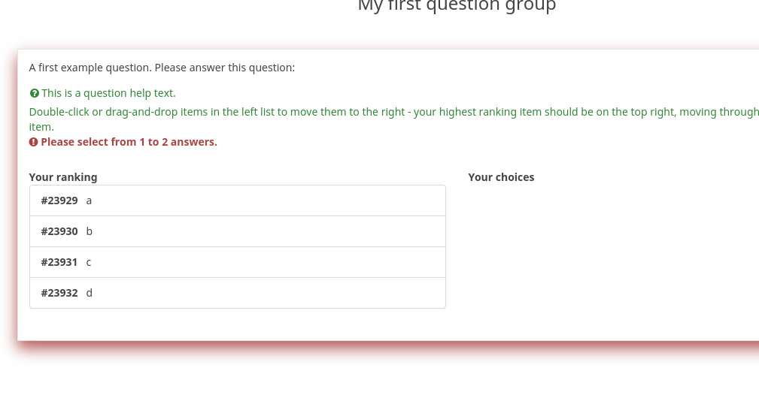Click the 'Please select from 1 to 2 answers' warning
This screenshot has height=398, width=759.
click(x=129, y=142)
